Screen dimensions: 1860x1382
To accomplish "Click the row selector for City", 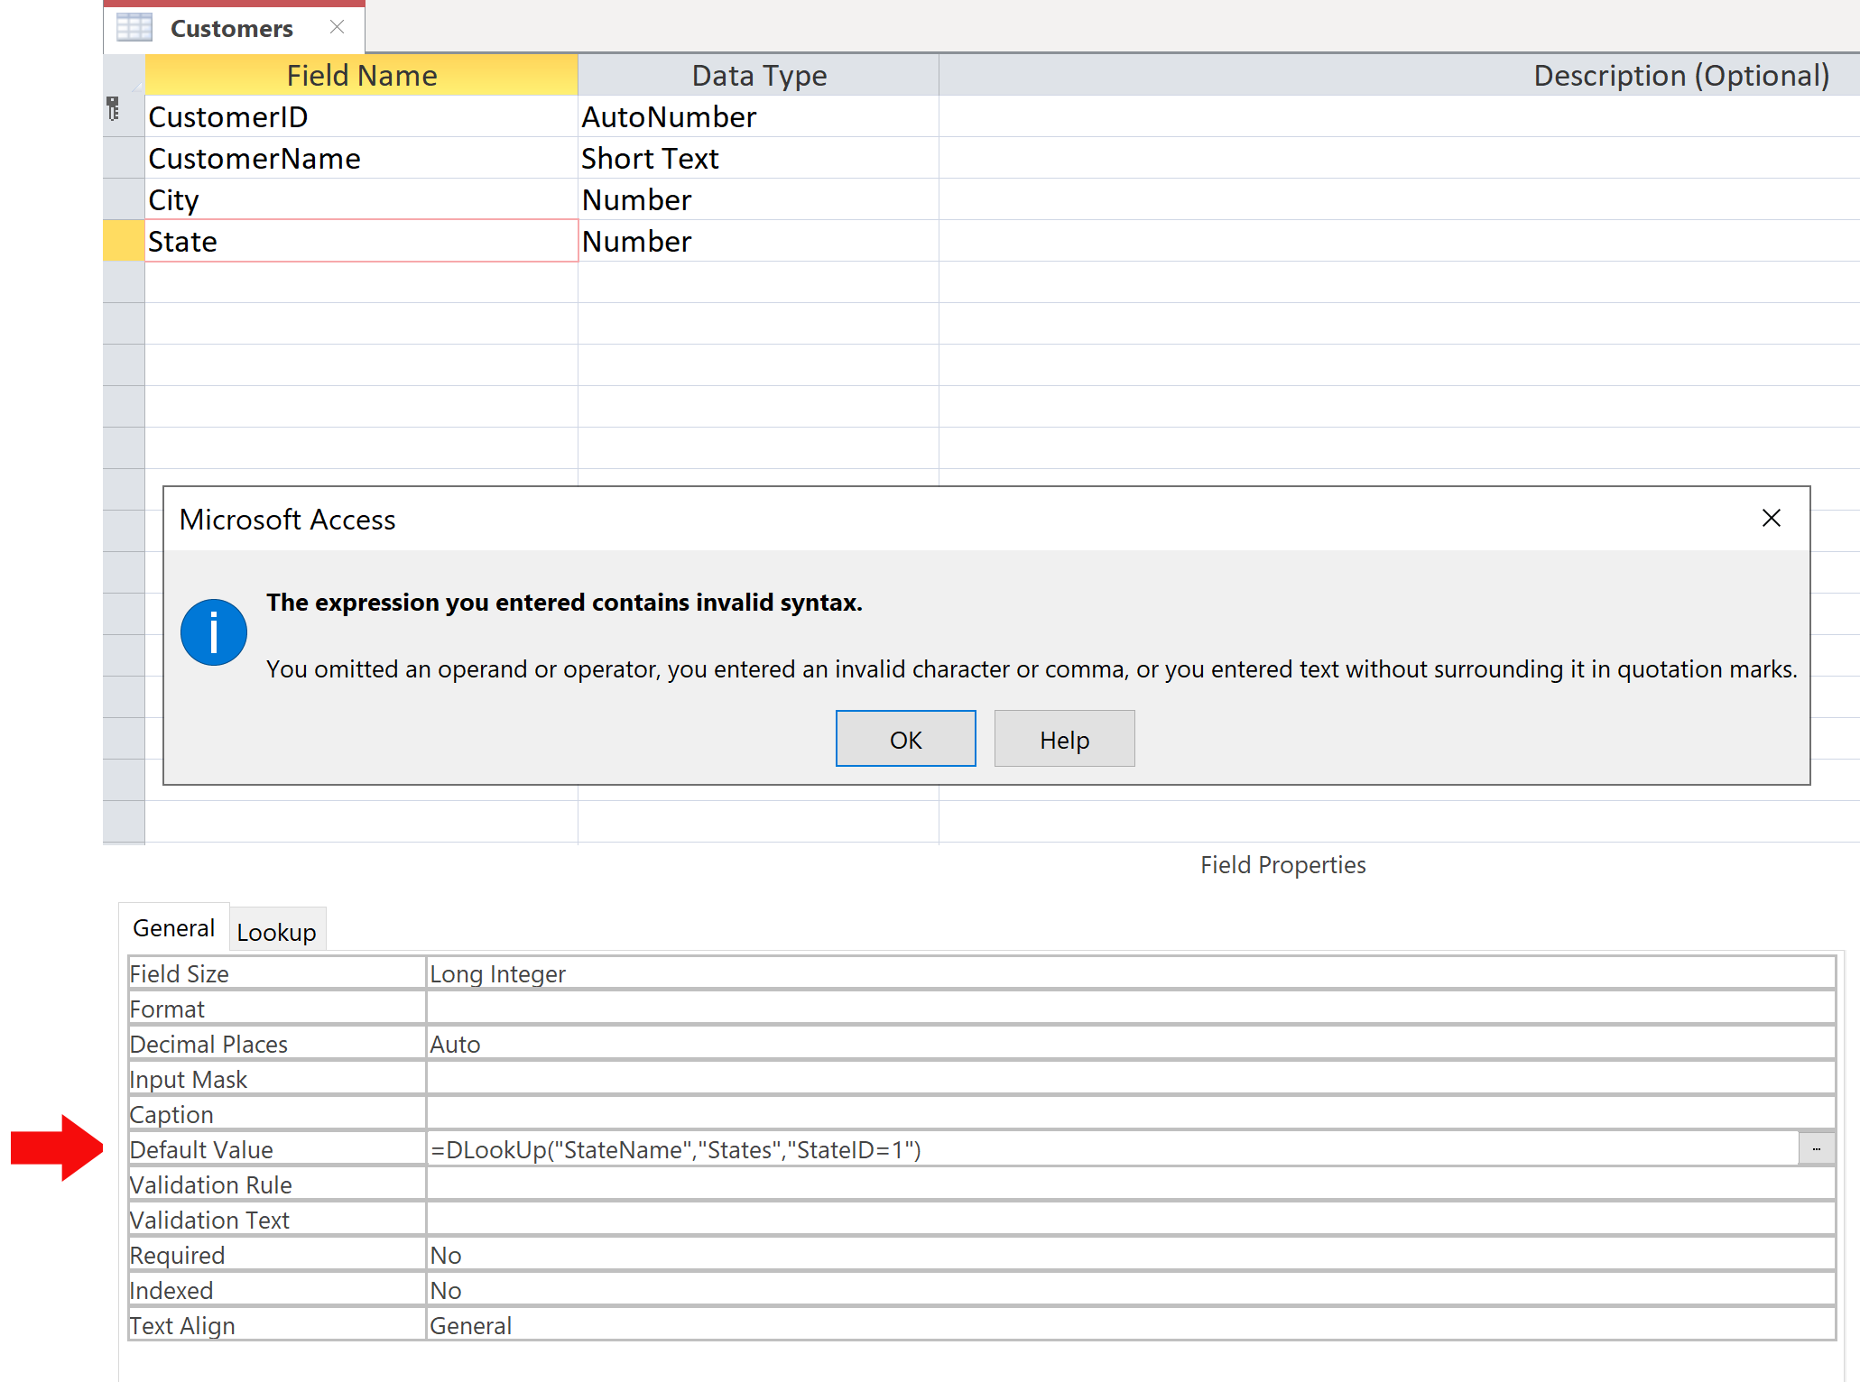I will [124, 199].
